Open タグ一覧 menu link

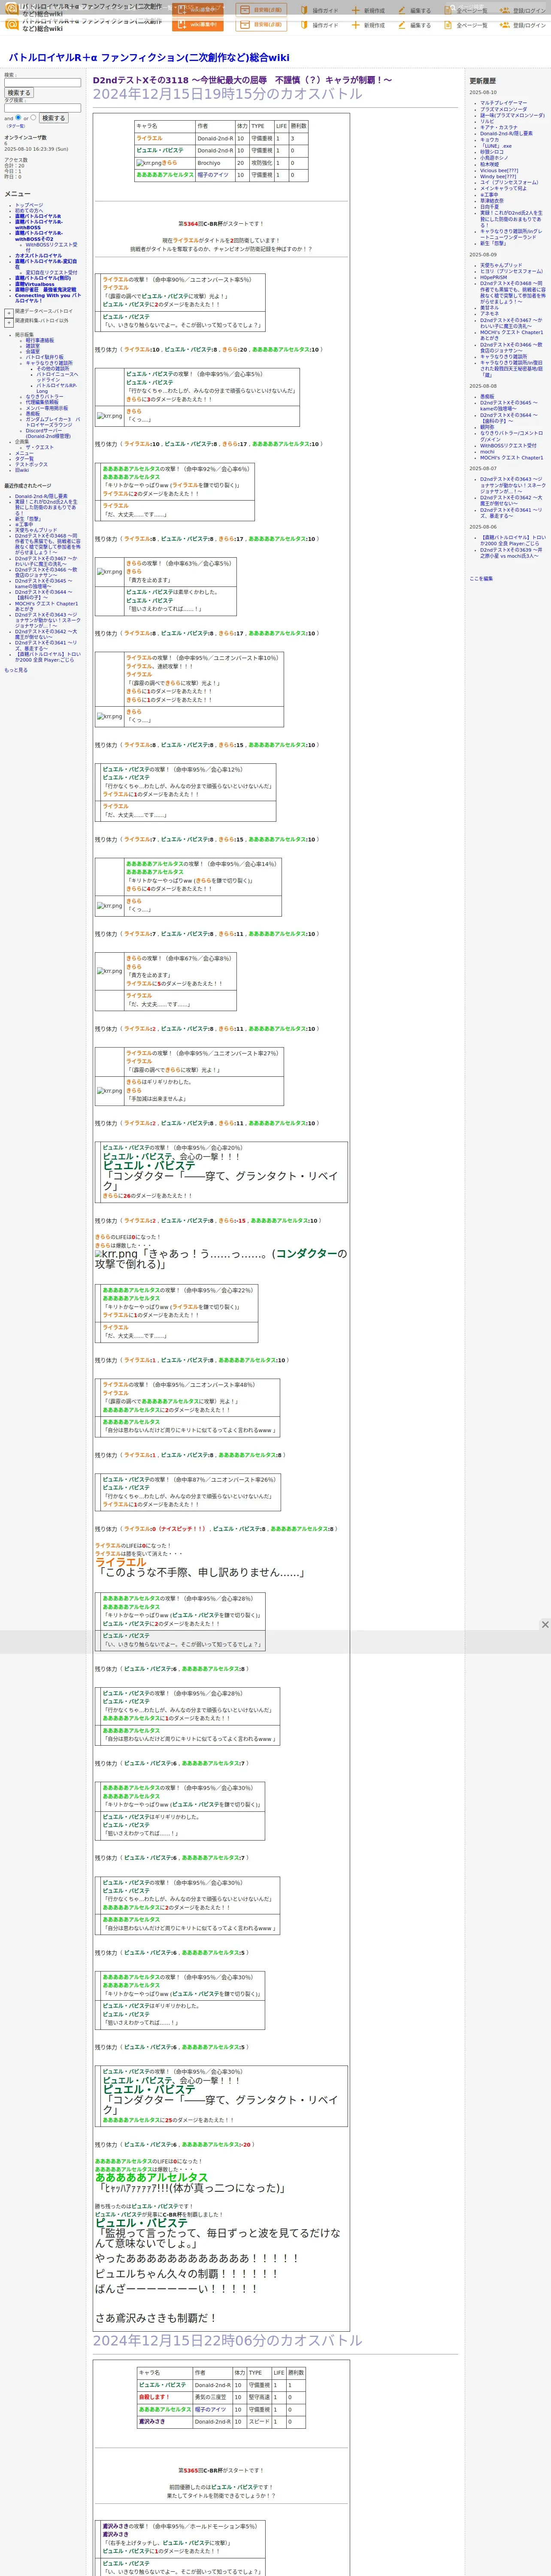pyautogui.click(x=24, y=459)
